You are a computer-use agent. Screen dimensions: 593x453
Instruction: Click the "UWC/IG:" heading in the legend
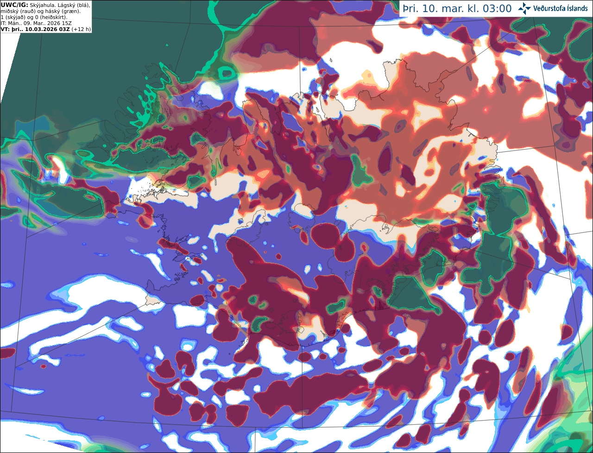14,5
